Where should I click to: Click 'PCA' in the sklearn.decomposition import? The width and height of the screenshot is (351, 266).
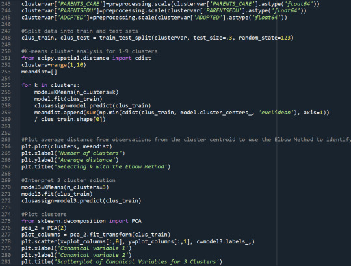click(136, 221)
